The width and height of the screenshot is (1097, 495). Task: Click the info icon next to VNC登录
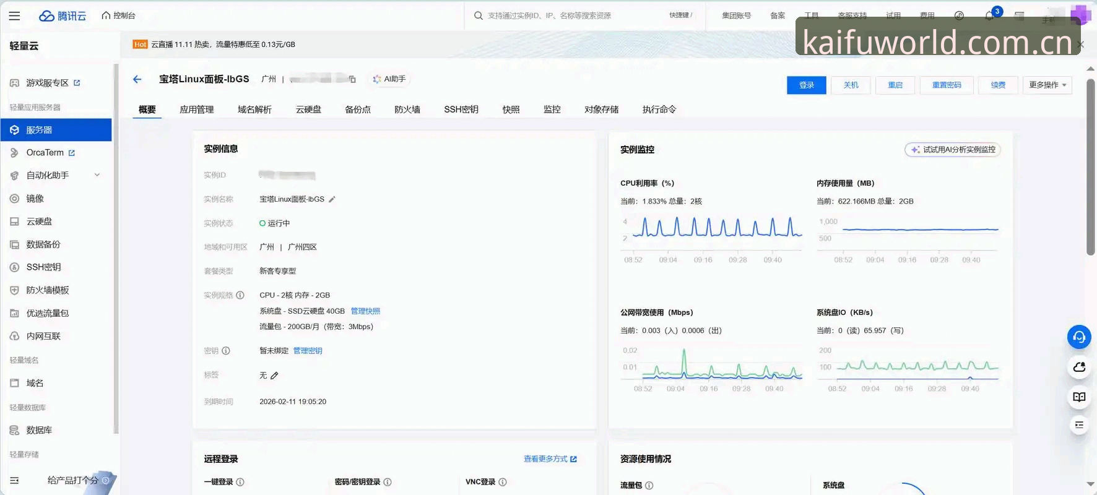point(503,482)
